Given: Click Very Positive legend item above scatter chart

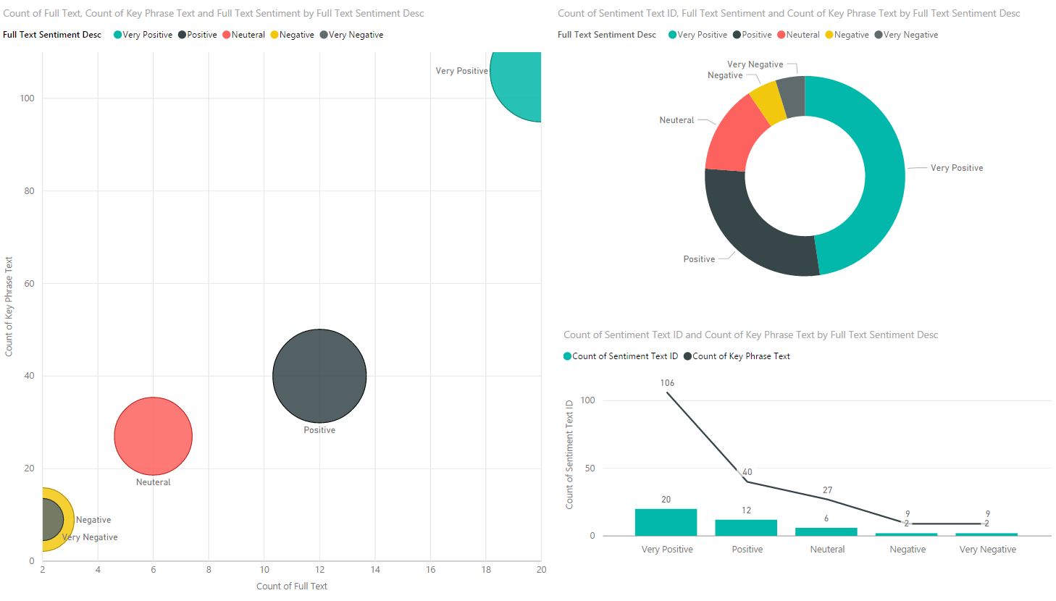Looking at the screenshot, I should (x=143, y=35).
